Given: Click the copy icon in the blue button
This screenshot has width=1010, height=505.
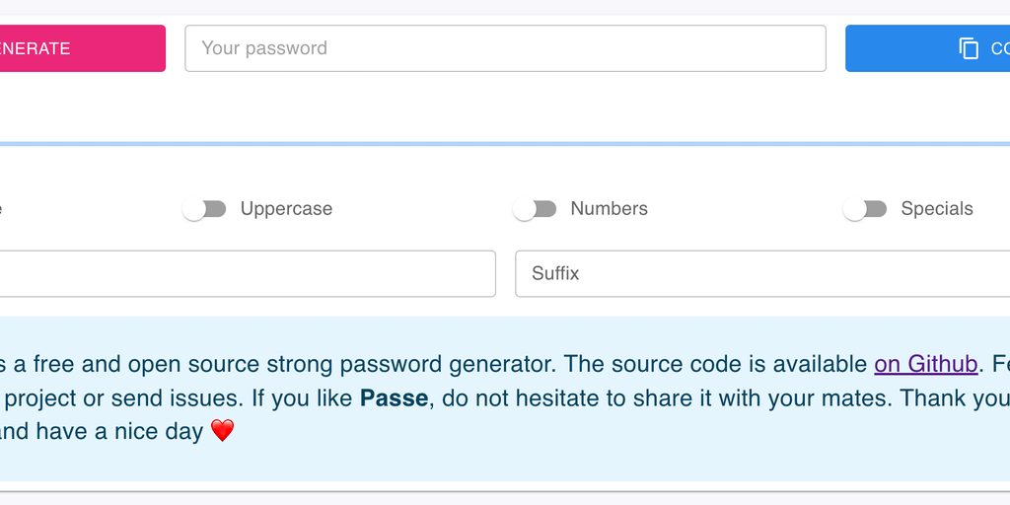Looking at the screenshot, I should (x=969, y=48).
